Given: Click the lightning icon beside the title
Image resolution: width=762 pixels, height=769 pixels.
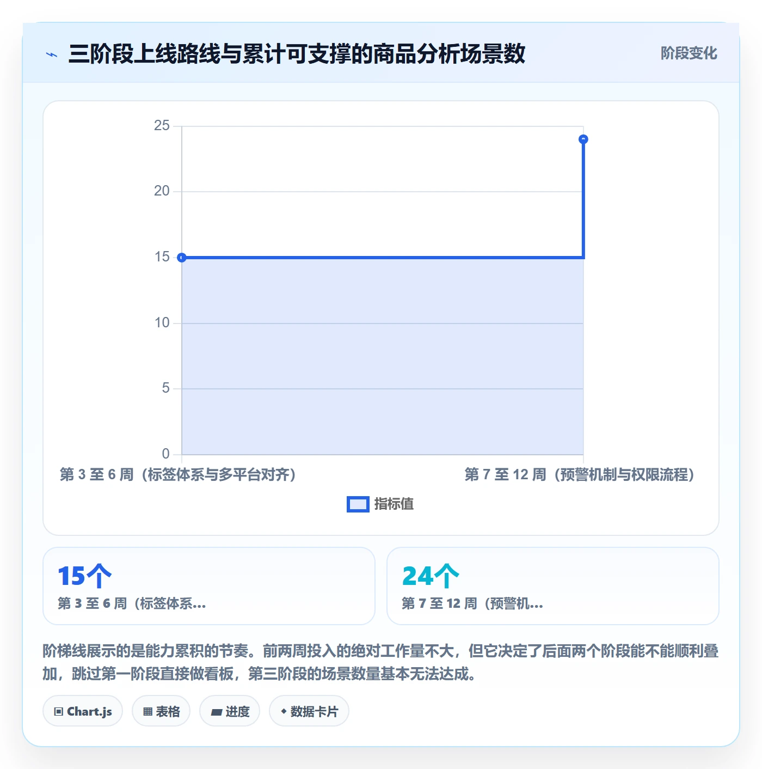Looking at the screenshot, I should pyautogui.click(x=52, y=54).
